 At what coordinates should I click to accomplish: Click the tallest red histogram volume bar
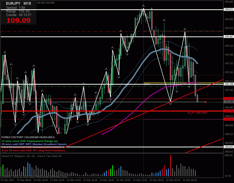tap(170, 165)
